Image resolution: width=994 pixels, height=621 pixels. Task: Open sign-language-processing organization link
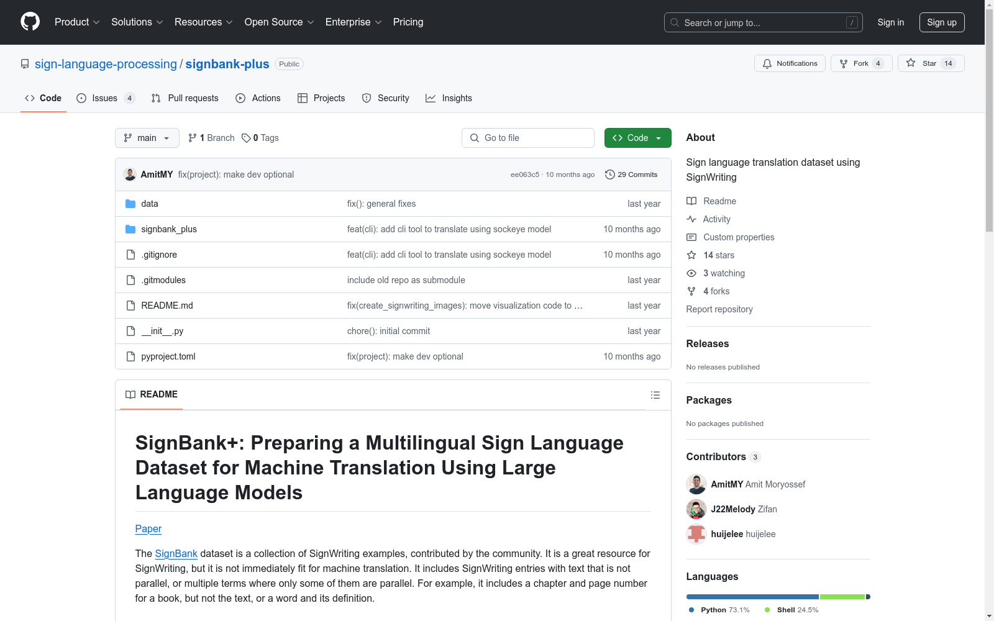coord(106,64)
